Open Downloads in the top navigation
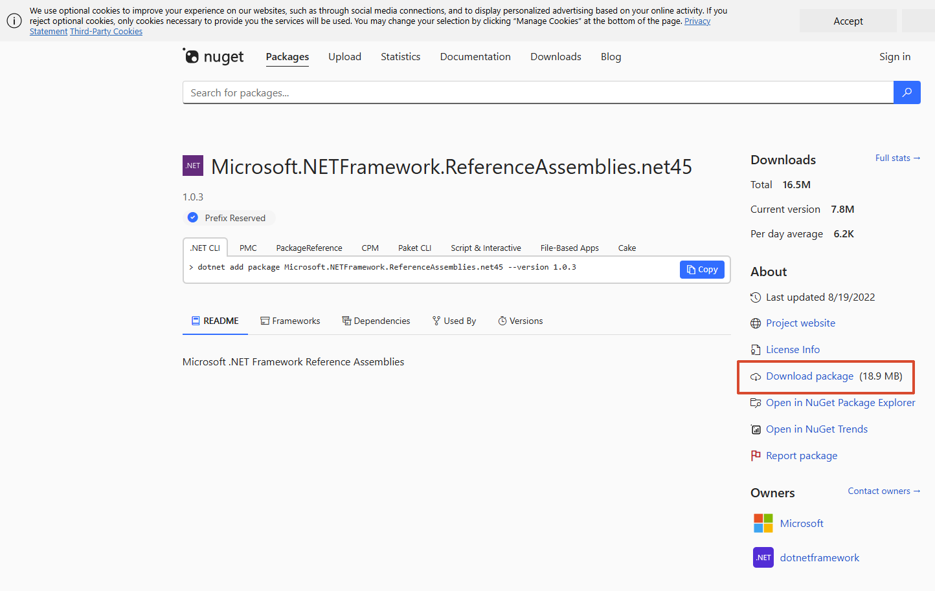Image resolution: width=935 pixels, height=591 pixels. 556,57
